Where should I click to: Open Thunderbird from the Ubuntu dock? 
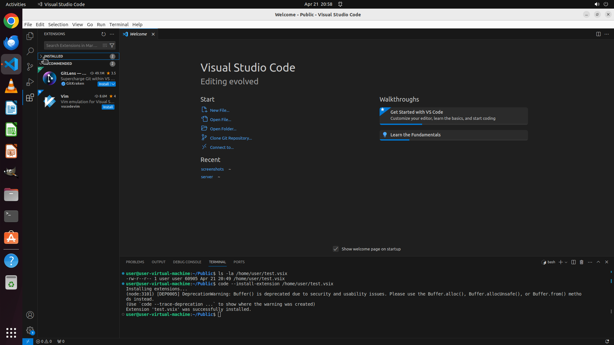[x=11, y=42]
